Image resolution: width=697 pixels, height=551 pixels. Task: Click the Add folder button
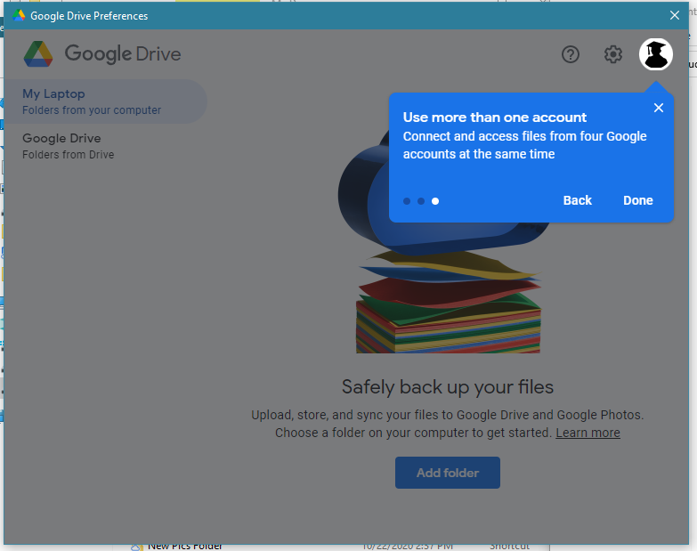coord(448,473)
